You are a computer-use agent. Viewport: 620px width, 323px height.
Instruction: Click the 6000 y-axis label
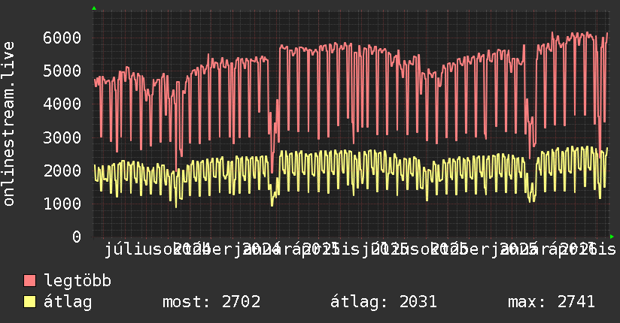tap(62, 38)
